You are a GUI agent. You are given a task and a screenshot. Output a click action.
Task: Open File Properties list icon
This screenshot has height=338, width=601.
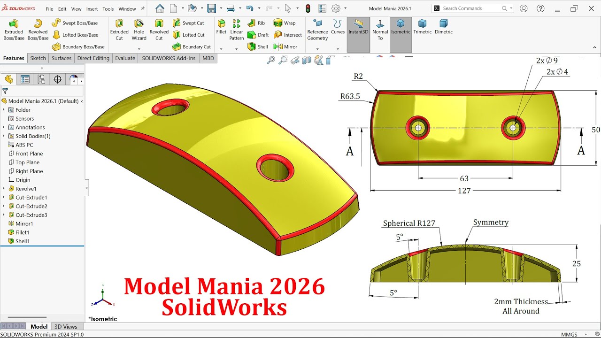[322, 8]
